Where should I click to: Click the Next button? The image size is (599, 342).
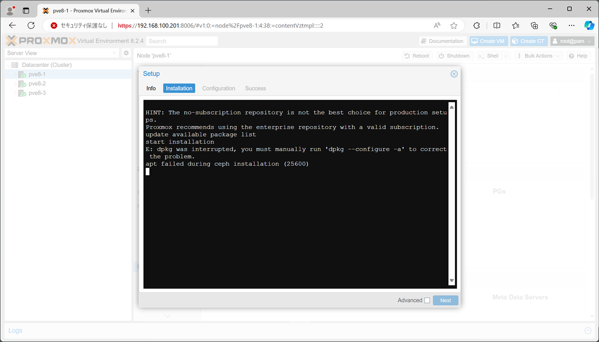click(x=445, y=300)
